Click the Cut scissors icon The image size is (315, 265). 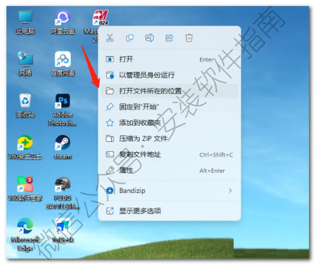coord(110,38)
